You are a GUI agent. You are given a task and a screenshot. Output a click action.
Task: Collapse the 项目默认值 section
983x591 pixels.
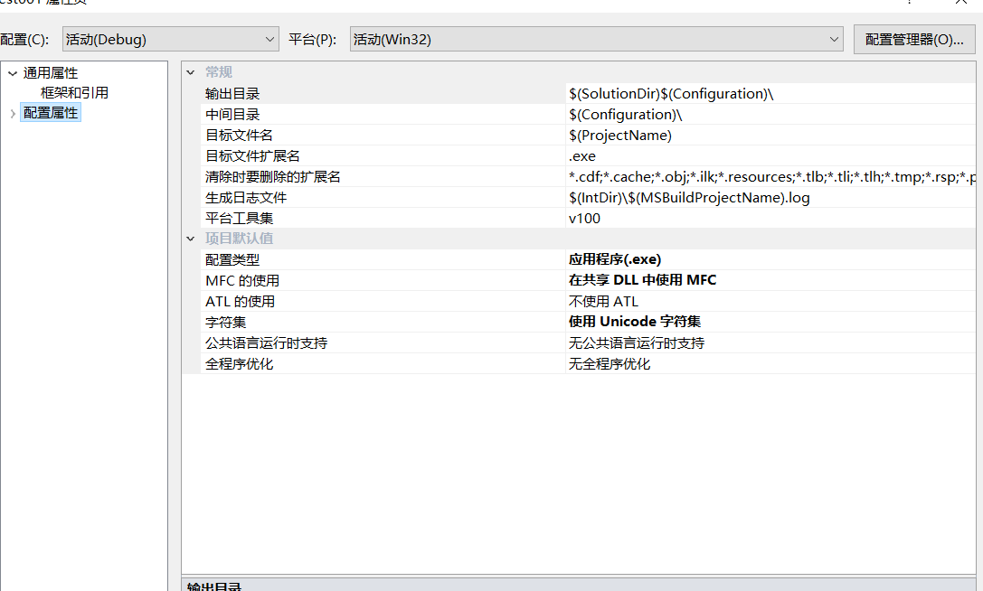[x=190, y=238]
